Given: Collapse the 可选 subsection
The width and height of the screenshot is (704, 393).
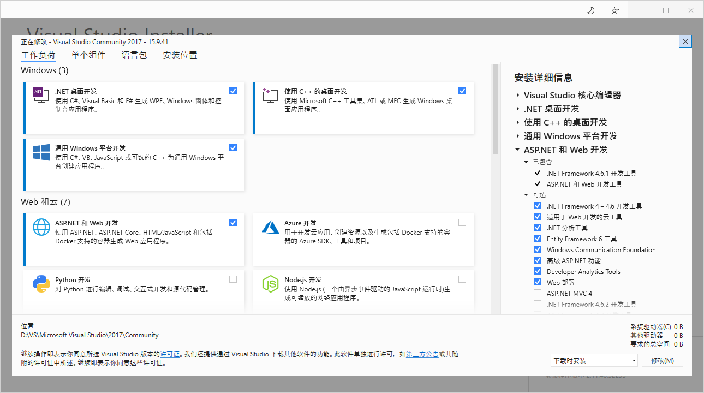Looking at the screenshot, I should (x=526, y=195).
